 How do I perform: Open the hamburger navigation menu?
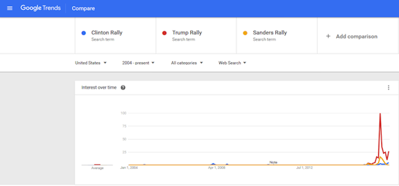(10, 8)
